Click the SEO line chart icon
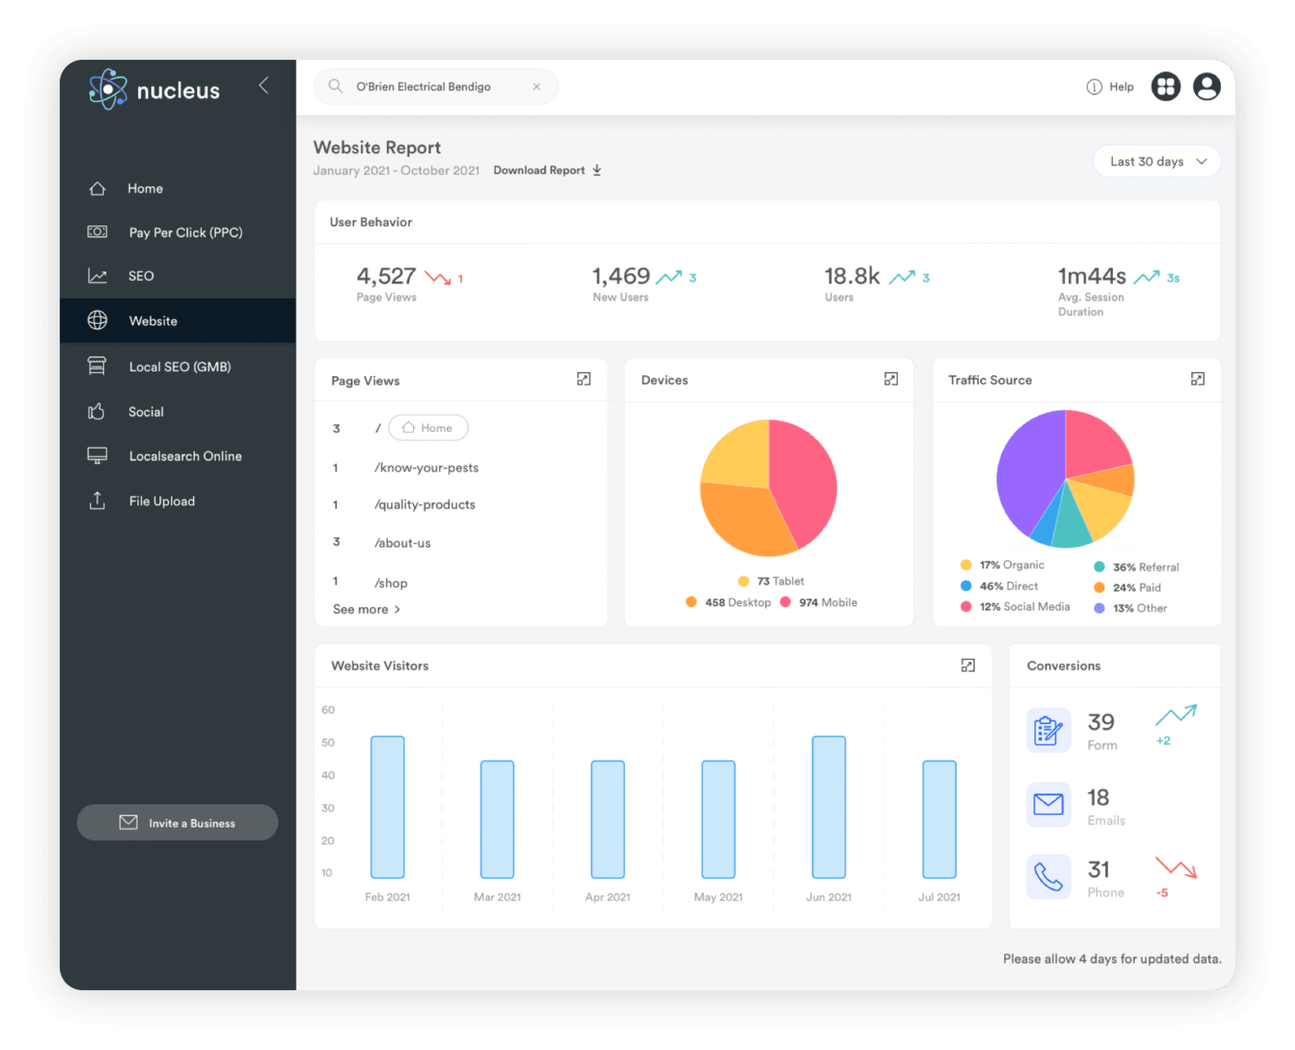 (x=98, y=276)
